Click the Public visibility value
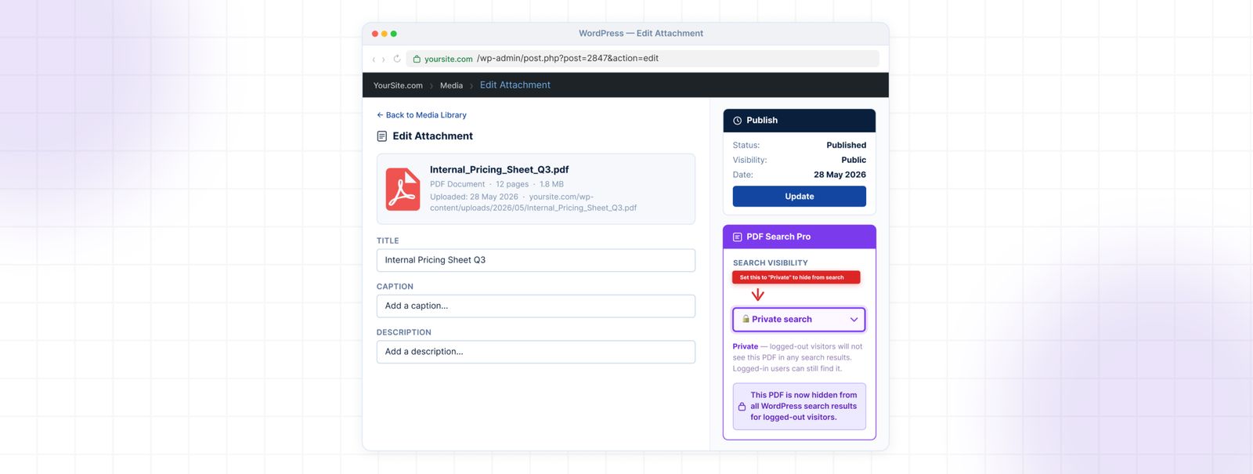 (854, 160)
